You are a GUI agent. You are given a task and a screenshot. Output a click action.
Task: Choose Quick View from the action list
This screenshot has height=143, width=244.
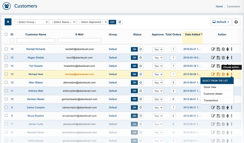pyautogui.click(x=210, y=87)
